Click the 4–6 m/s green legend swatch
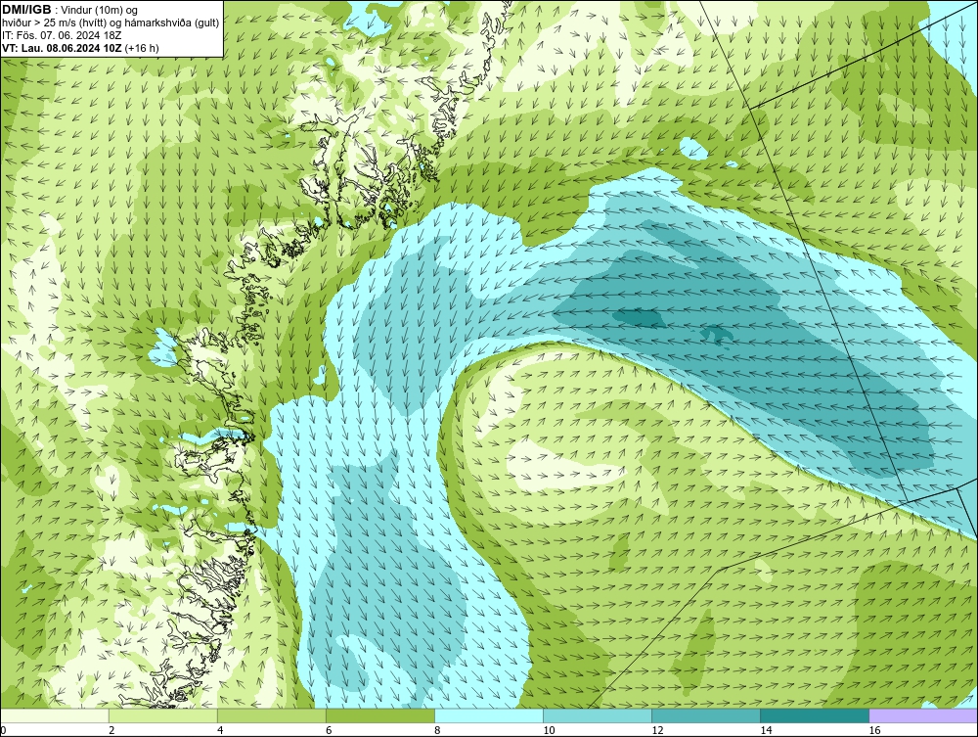978x737 pixels. (x=272, y=716)
